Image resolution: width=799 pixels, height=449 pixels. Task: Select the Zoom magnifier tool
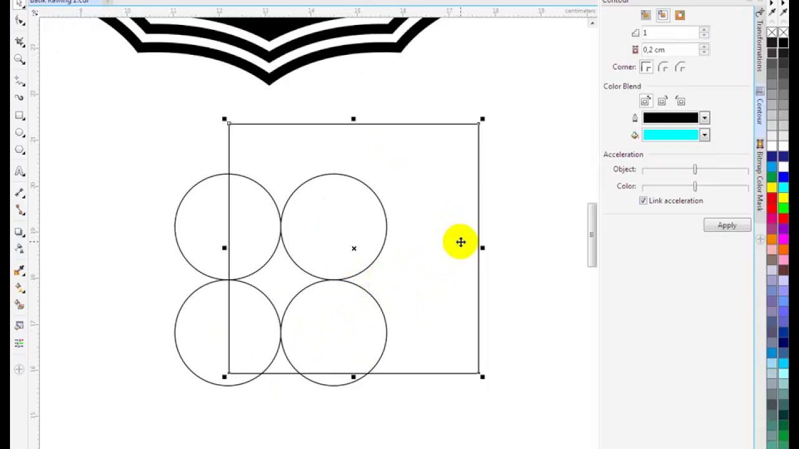[x=19, y=59]
